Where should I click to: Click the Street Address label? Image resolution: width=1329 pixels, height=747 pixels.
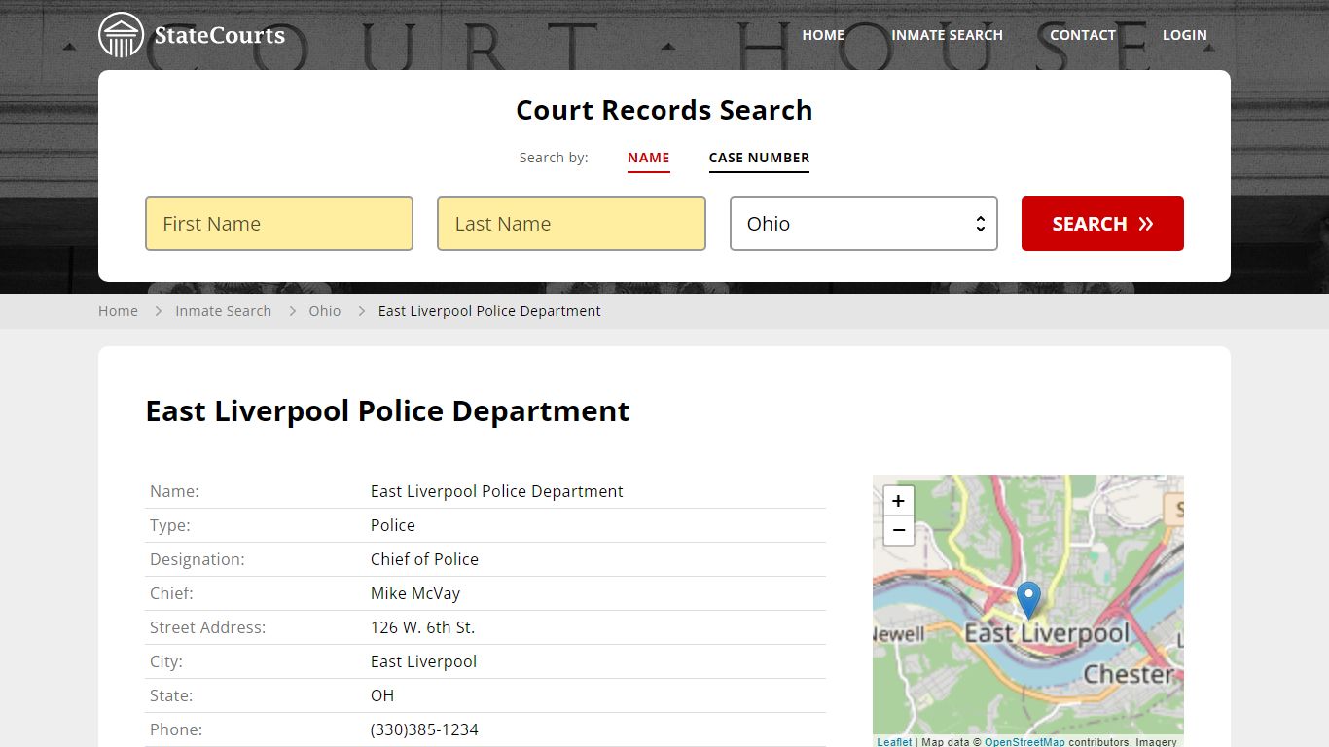(207, 627)
